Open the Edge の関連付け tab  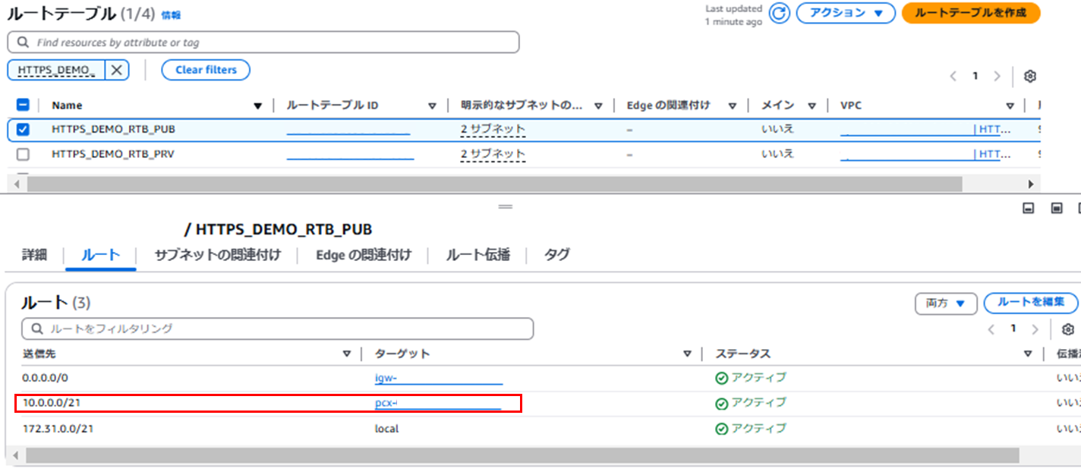[364, 255]
